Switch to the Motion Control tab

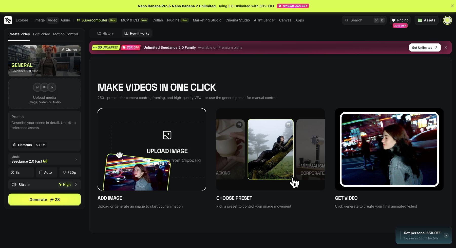coord(66,34)
